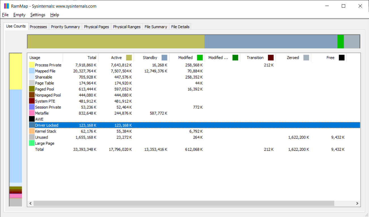Image resolution: width=369 pixels, height=217 pixels.
Task: Click the AWE black color swatch
Action: point(32,119)
